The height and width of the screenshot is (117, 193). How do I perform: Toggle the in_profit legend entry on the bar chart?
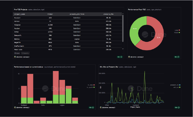click(91, 87)
